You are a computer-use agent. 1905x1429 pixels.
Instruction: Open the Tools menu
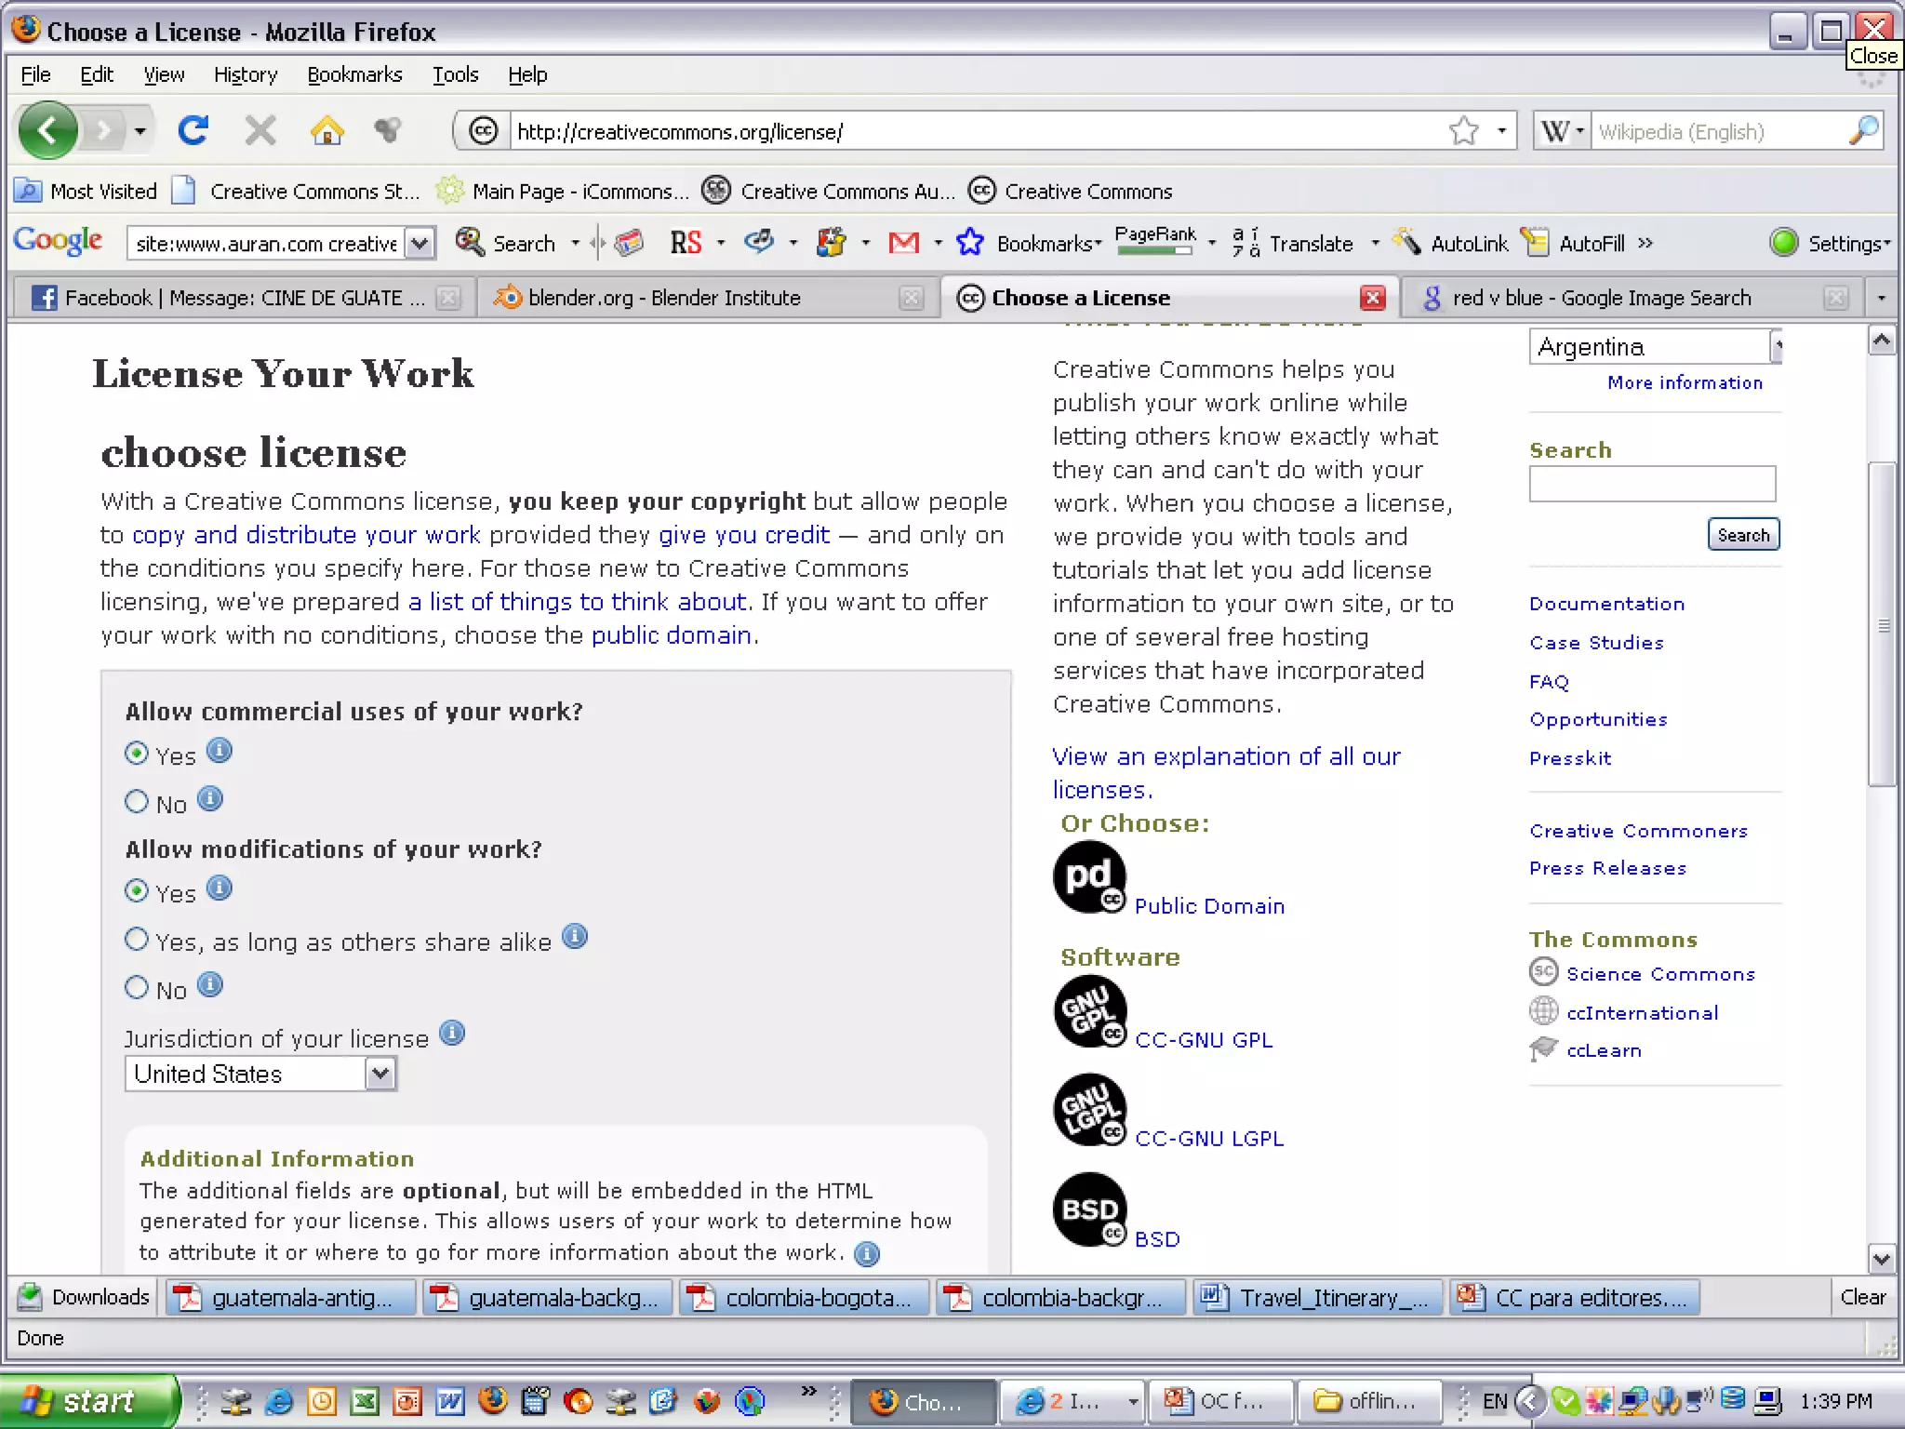click(455, 74)
